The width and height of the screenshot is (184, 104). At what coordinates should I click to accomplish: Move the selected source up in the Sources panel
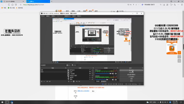coord(77,81)
